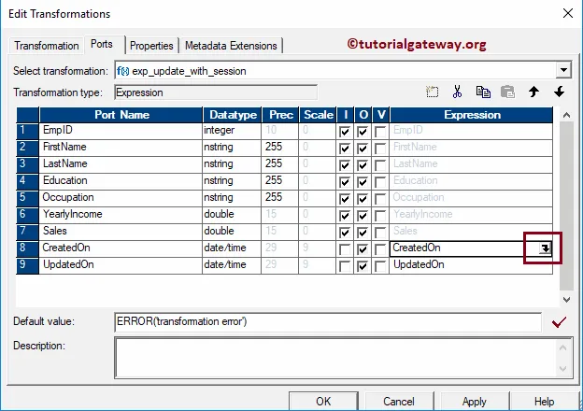Open the Metadata Extensions tab

click(231, 45)
